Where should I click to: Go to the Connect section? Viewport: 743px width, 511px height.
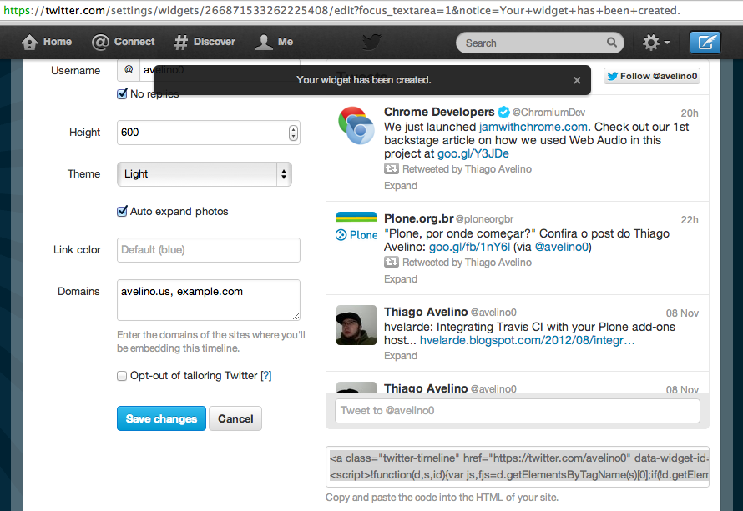[x=124, y=43]
